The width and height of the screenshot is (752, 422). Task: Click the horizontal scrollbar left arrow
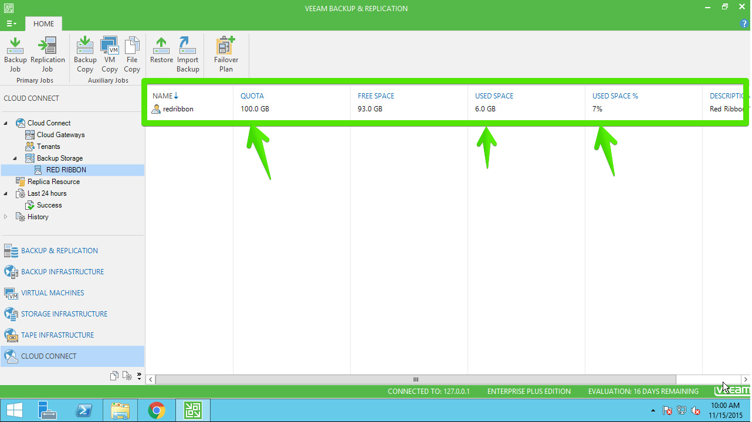pos(151,380)
